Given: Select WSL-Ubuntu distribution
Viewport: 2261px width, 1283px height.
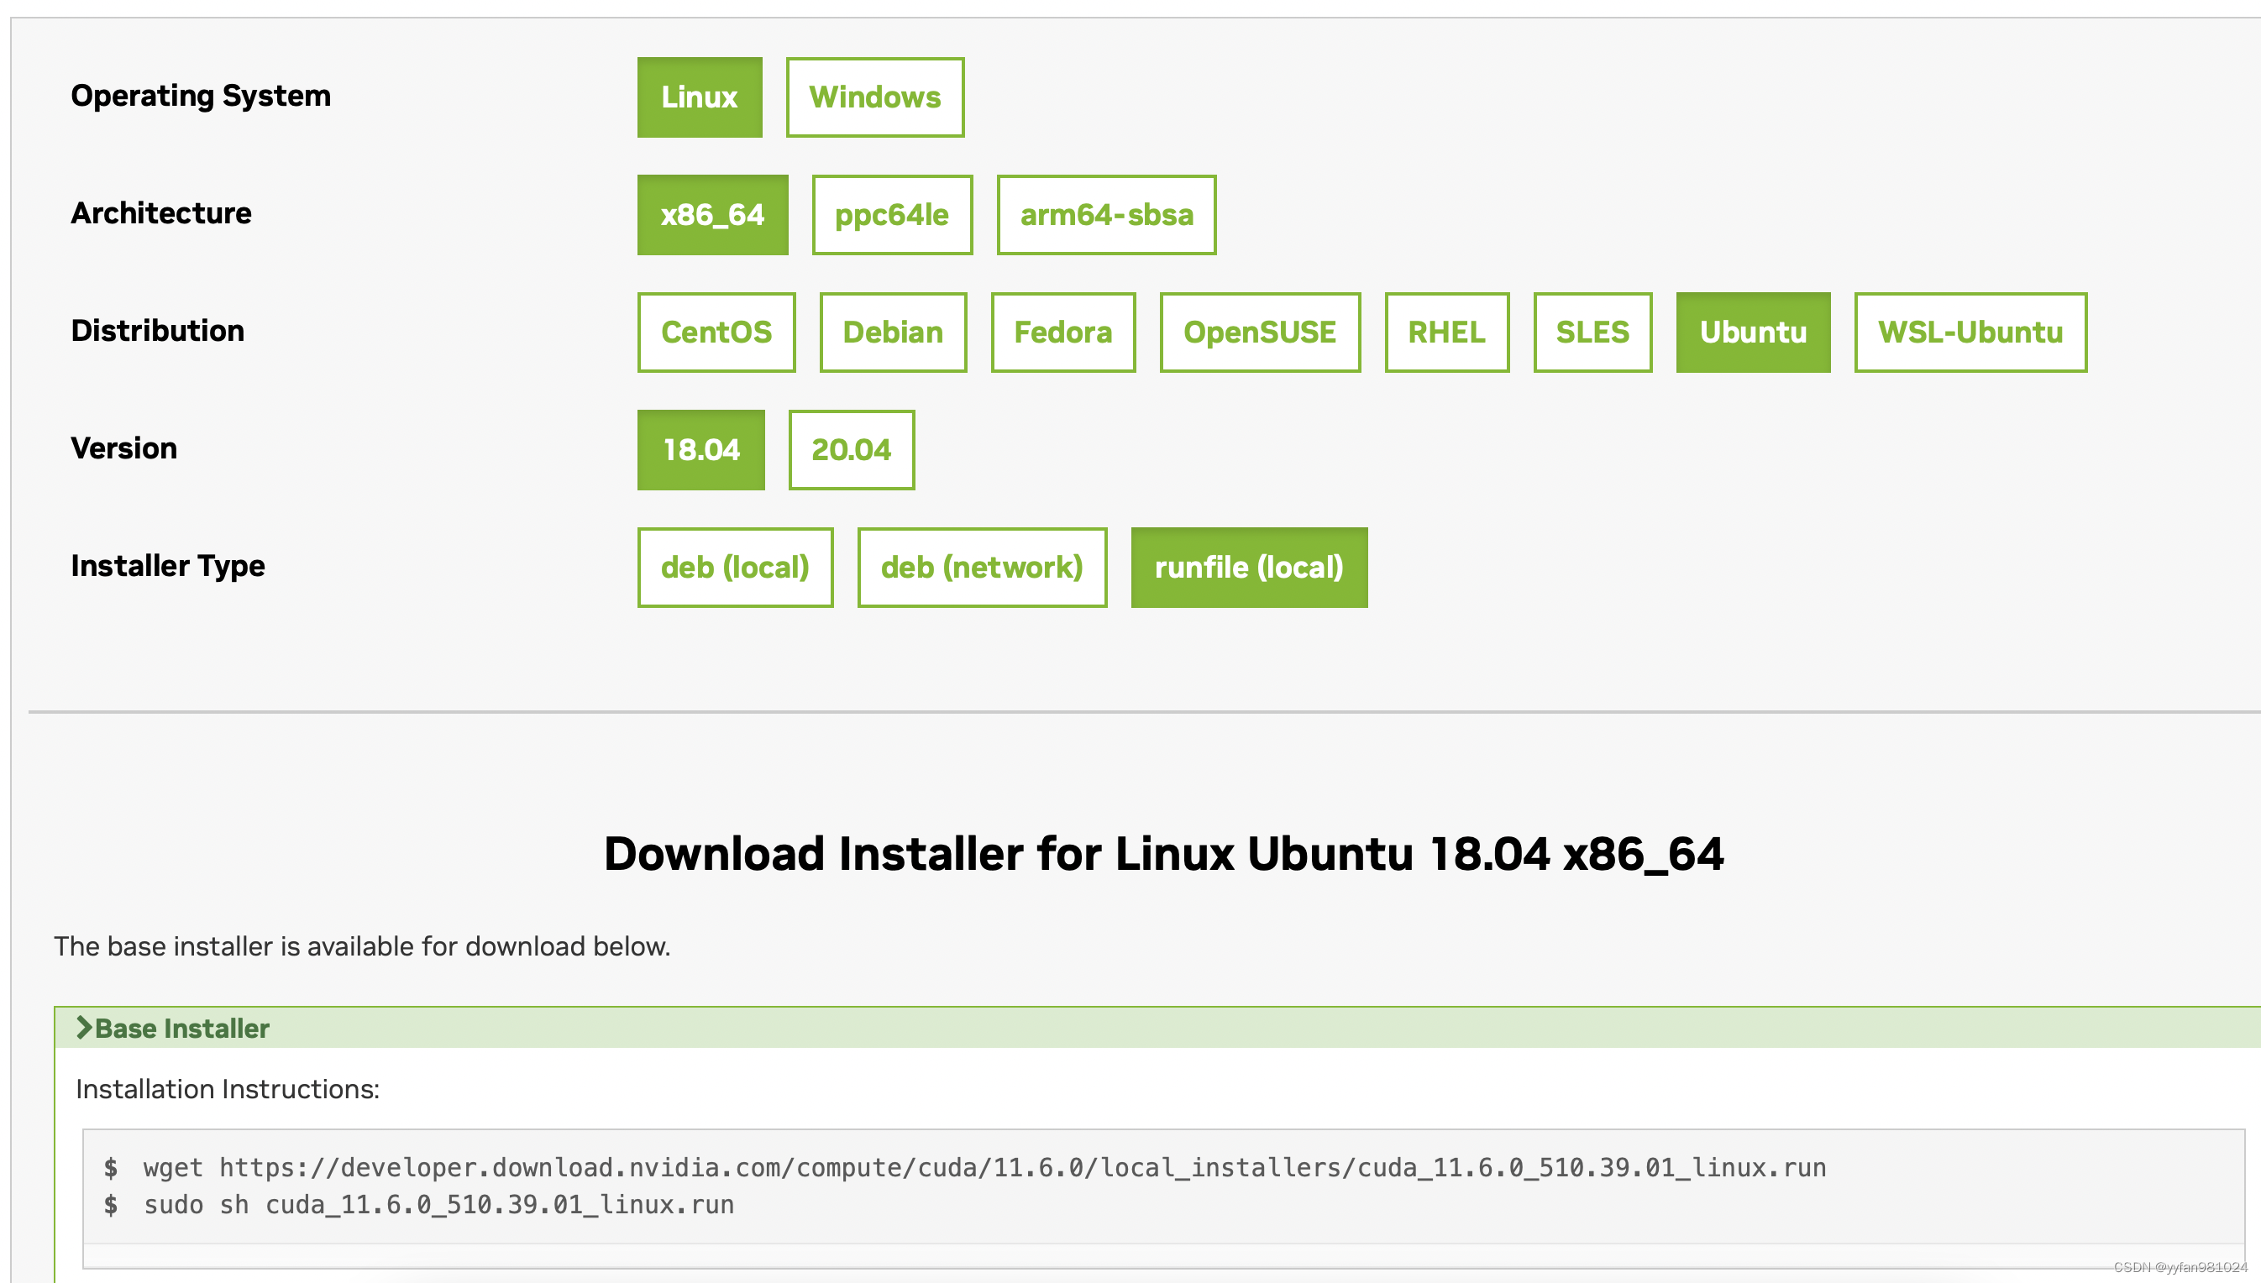Looking at the screenshot, I should pyautogui.click(x=1970, y=333).
